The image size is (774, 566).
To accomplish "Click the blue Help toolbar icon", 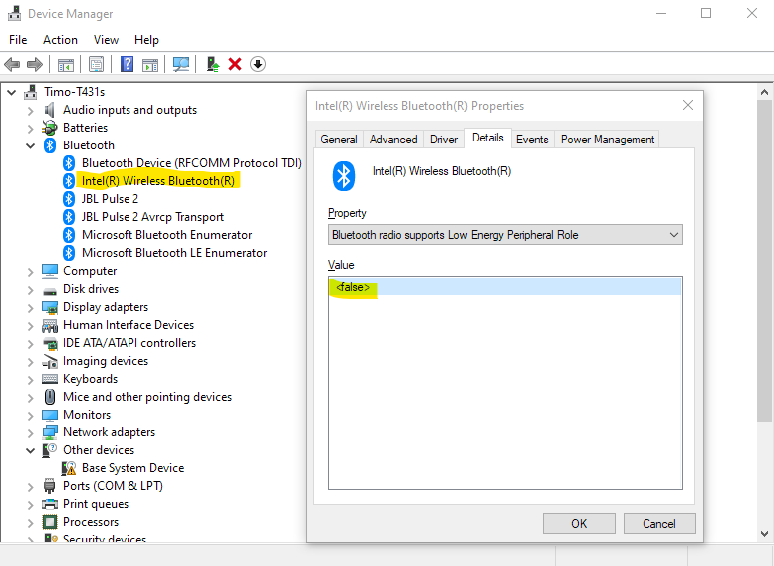I will tap(127, 64).
